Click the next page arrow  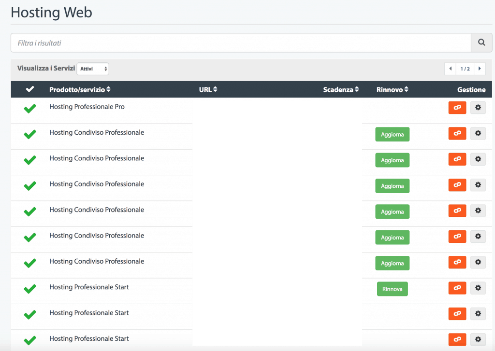(x=480, y=69)
